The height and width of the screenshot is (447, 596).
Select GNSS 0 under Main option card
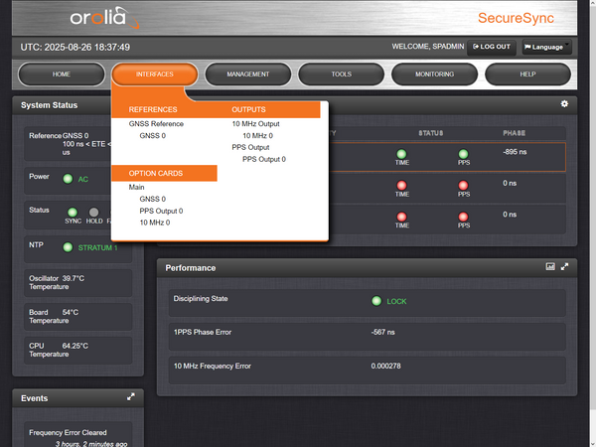[x=152, y=199]
